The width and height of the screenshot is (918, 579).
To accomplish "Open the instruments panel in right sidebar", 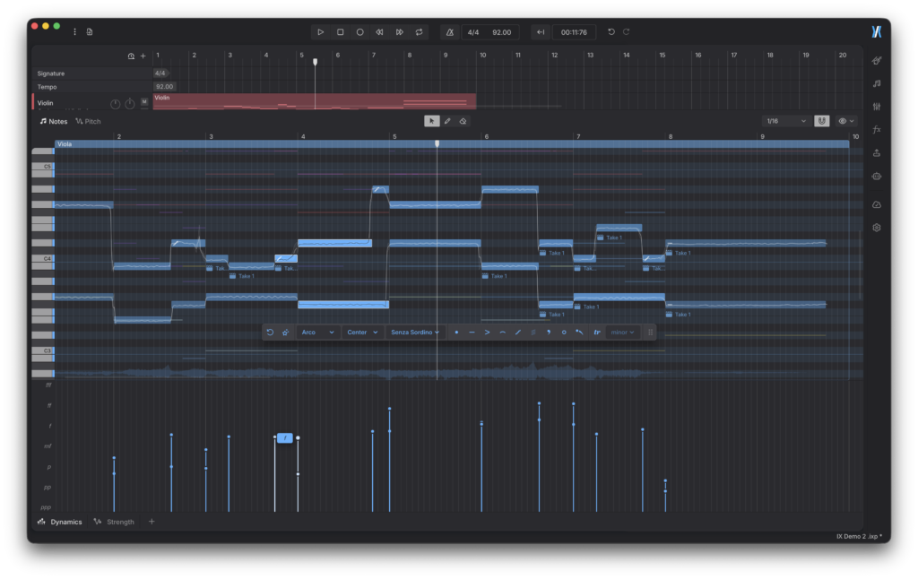I will point(877,60).
